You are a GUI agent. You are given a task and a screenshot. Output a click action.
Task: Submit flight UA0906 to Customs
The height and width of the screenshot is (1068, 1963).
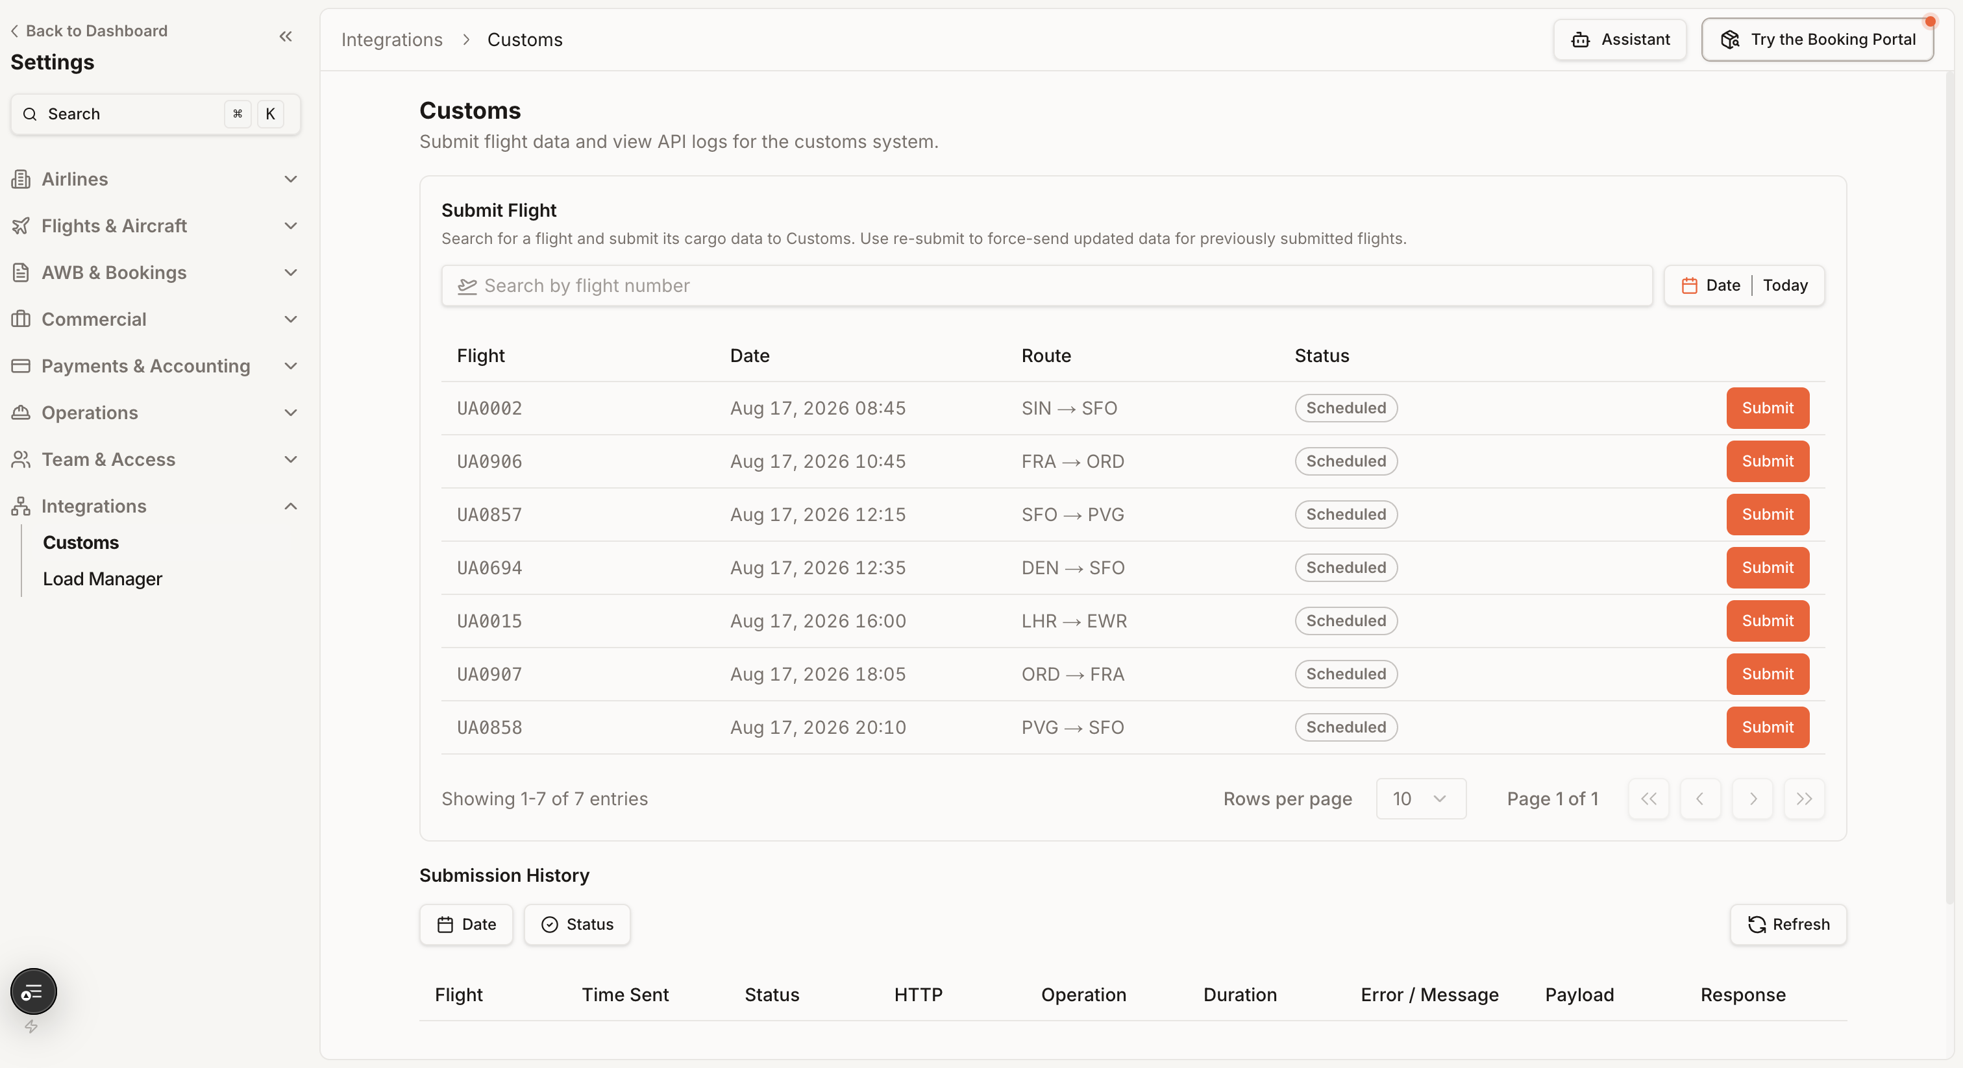click(1767, 461)
